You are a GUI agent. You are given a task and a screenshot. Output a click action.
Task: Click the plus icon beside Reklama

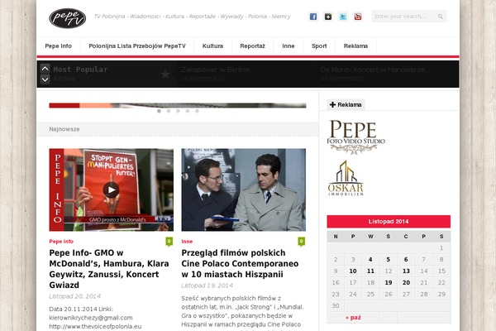click(332, 104)
